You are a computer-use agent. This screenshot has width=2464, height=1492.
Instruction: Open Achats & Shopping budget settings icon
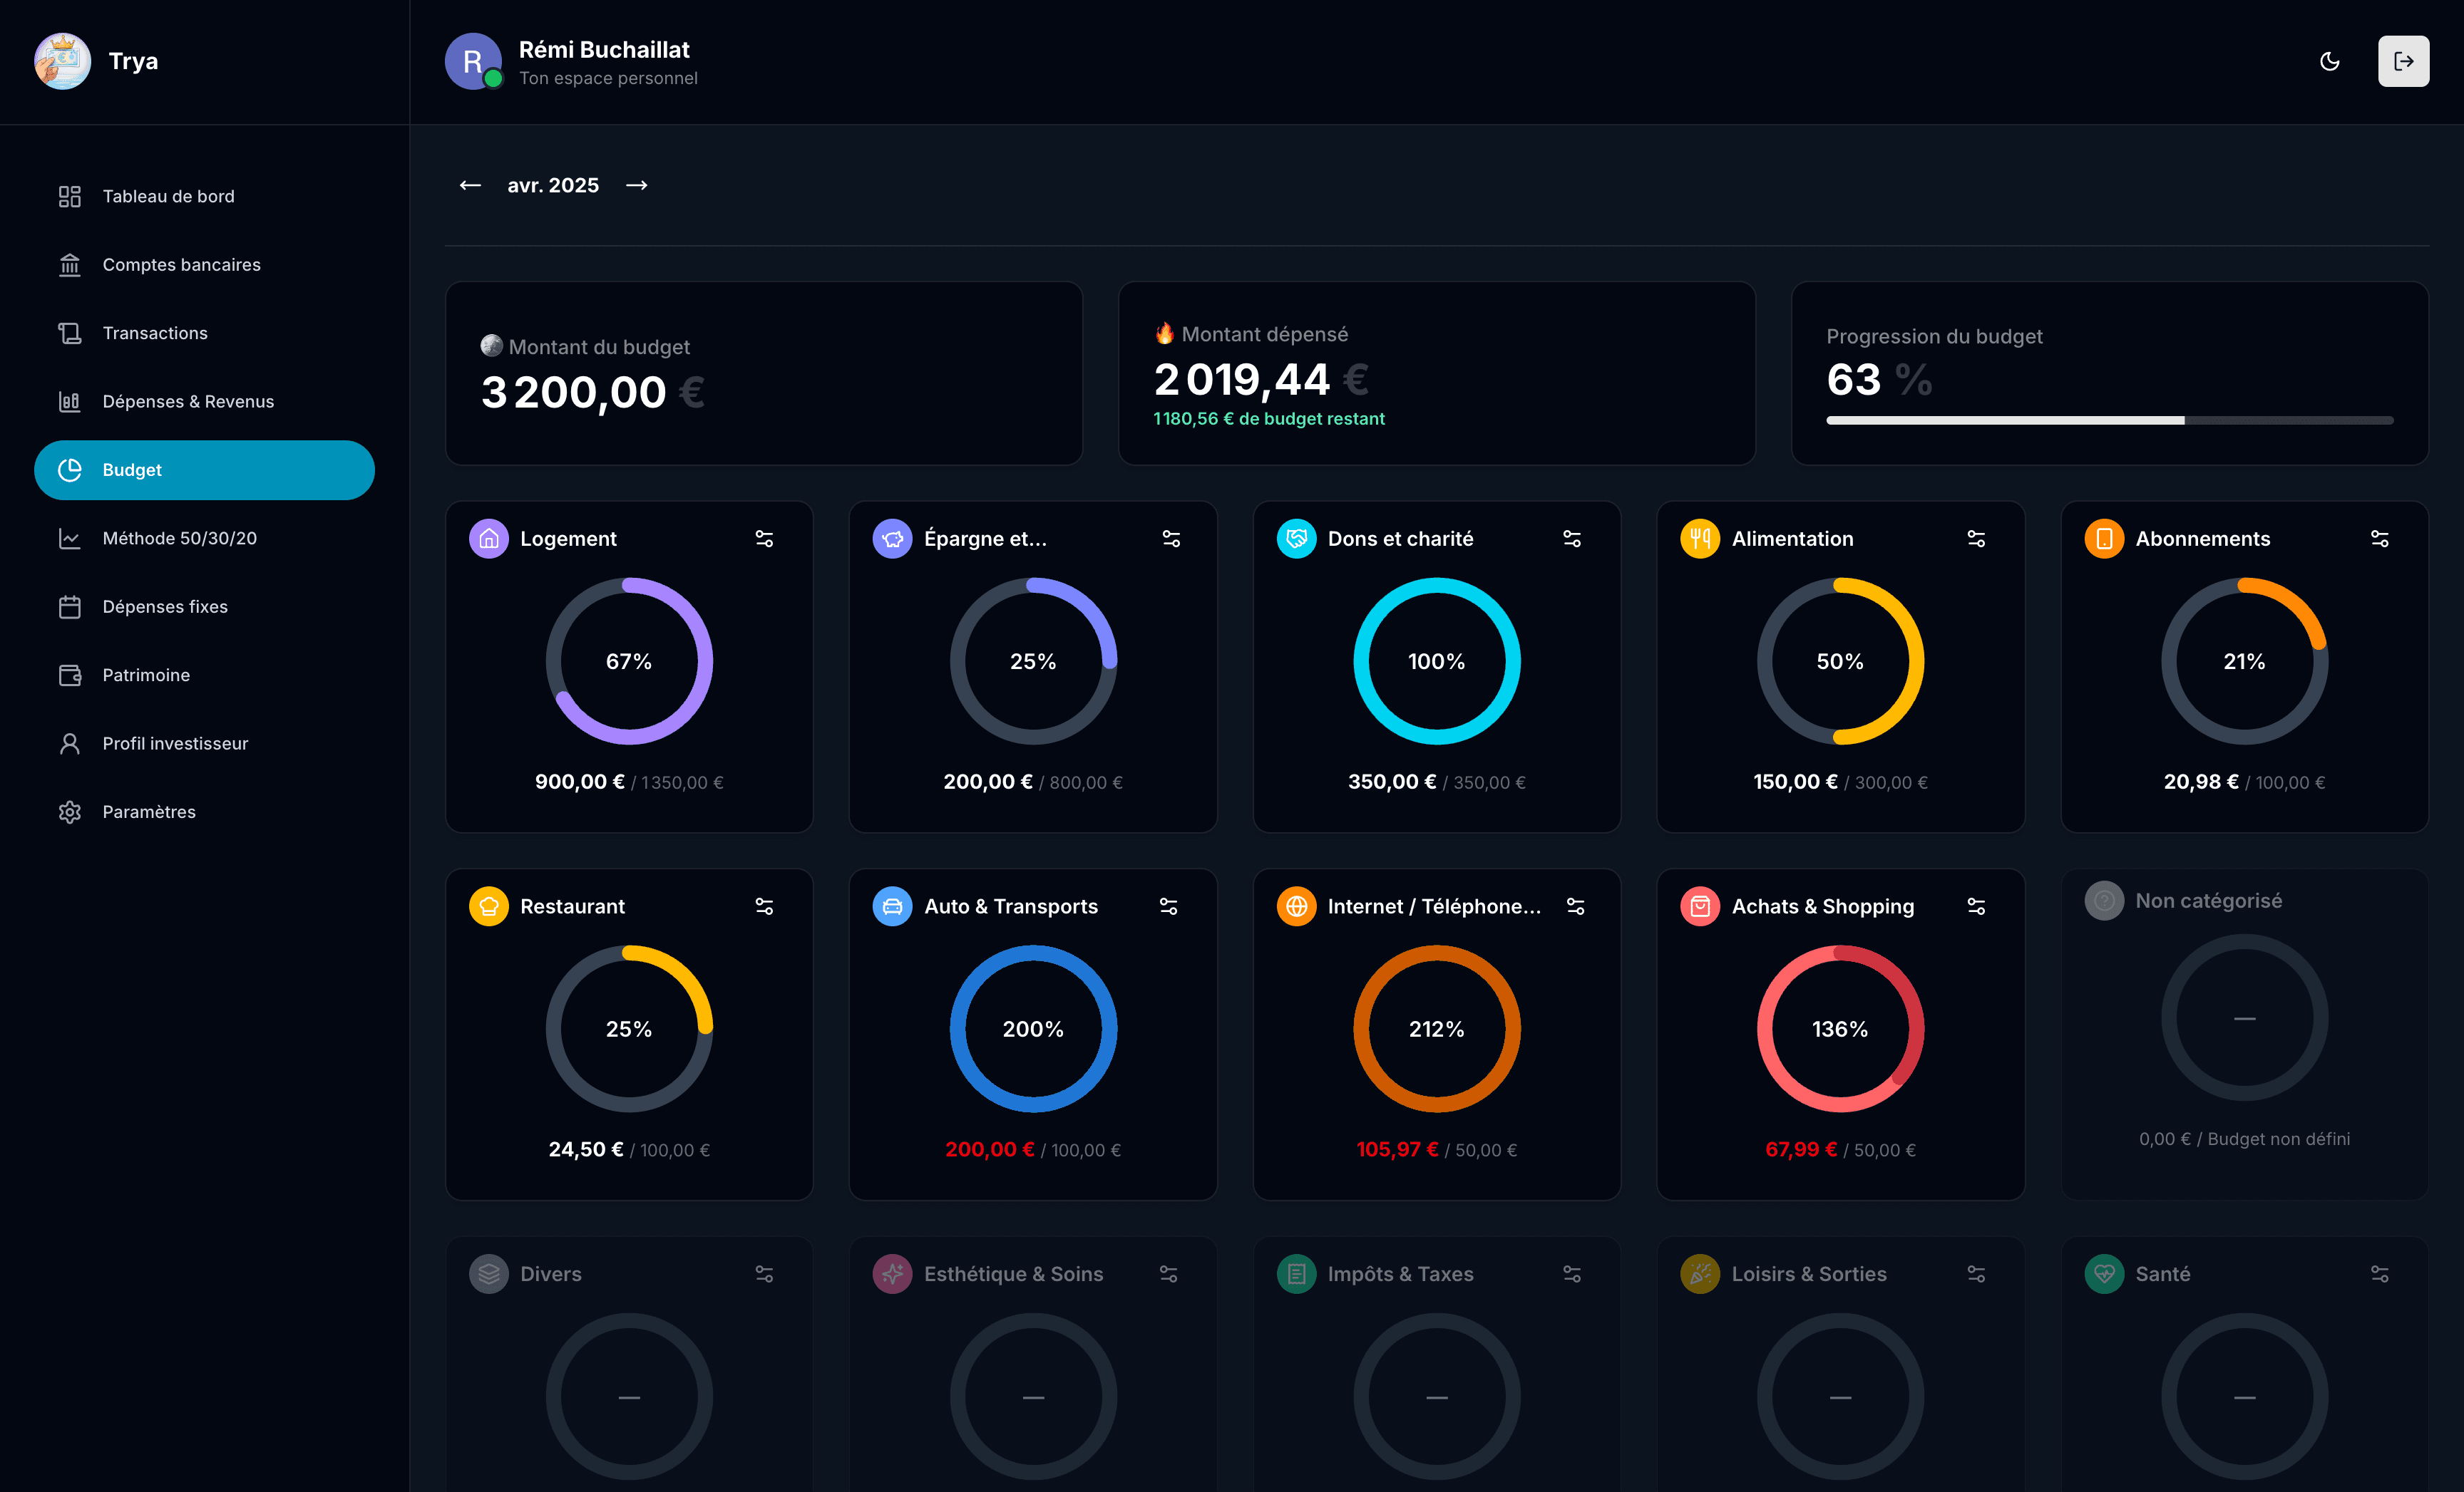(1976, 906)
